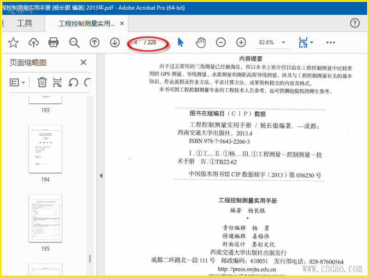This screenshot has width=369, height=277.
Task: Activate the hand pan tool
Action: pyautogui.click(x=201, y=42)
